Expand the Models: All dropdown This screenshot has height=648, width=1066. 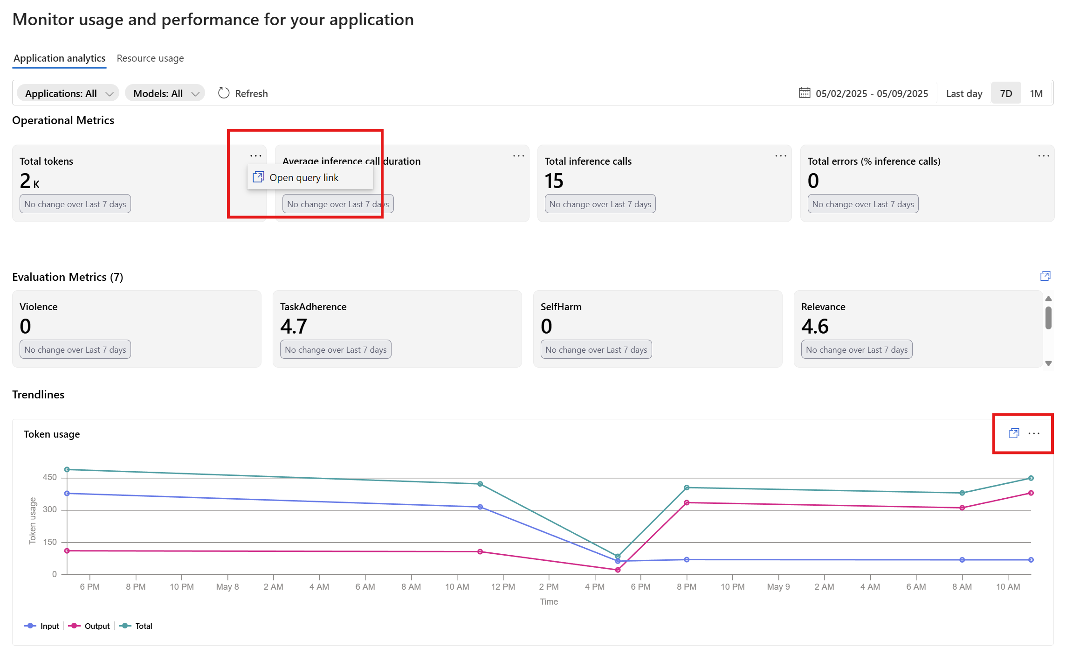(x=165, y=93)
